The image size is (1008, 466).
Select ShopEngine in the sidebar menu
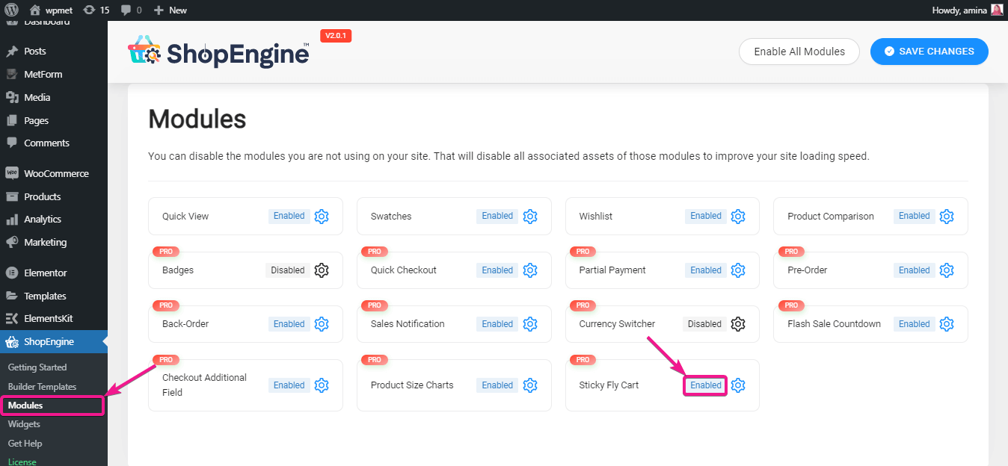click(x=54, y=342)
